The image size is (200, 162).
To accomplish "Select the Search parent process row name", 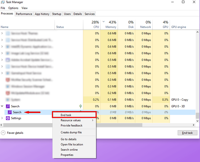I will click(15, 106).
